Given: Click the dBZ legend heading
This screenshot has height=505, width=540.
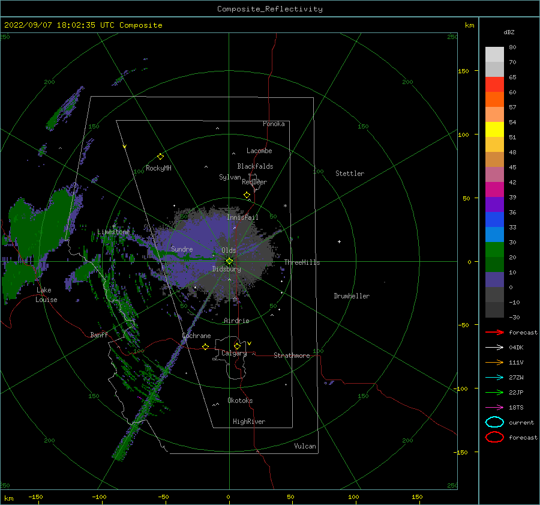Looking at the screenshot, I should [509, 32].
